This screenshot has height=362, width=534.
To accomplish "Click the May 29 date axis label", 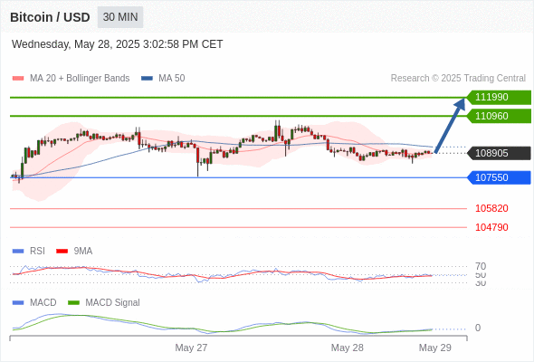I will pos(435,348).
